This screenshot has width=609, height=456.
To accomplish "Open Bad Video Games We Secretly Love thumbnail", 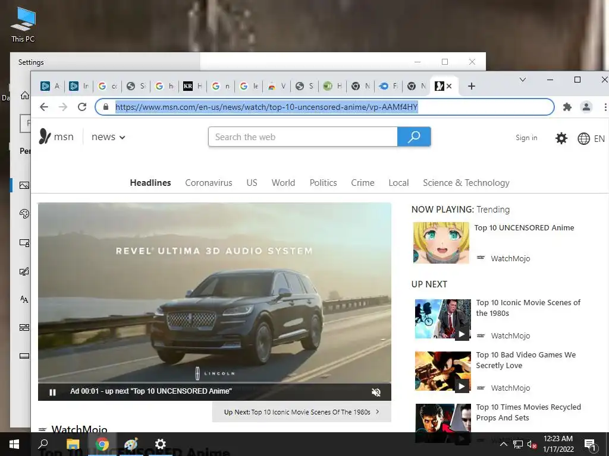I will pyautogui.click(x=442, y=372).
